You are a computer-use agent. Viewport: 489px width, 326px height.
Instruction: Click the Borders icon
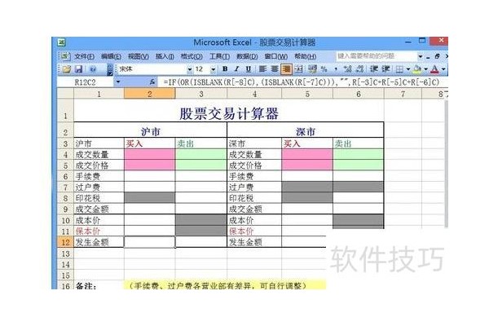tap(399, 69)
